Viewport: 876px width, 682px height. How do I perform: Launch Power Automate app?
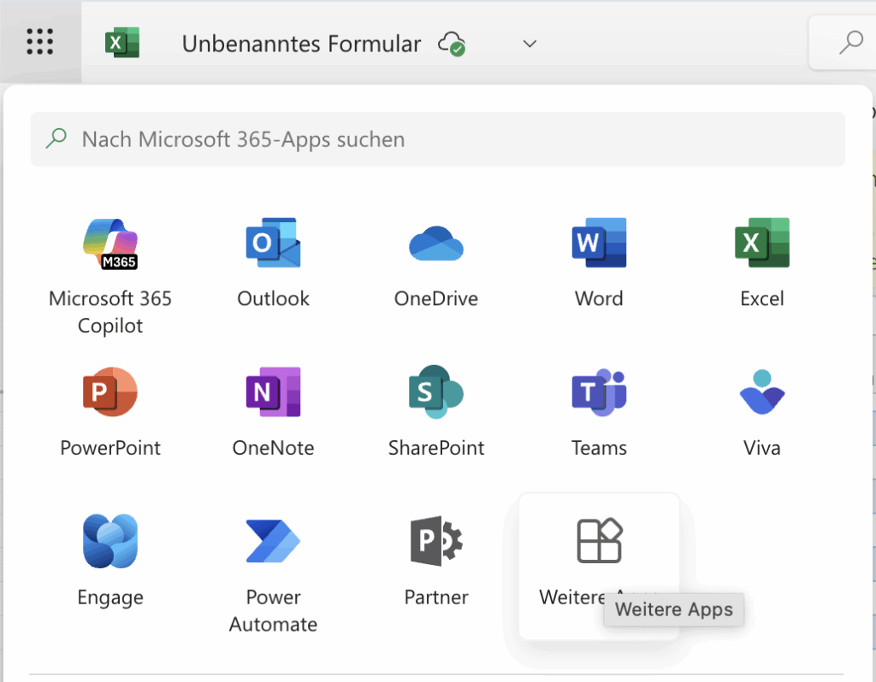[x=273, y=575]
